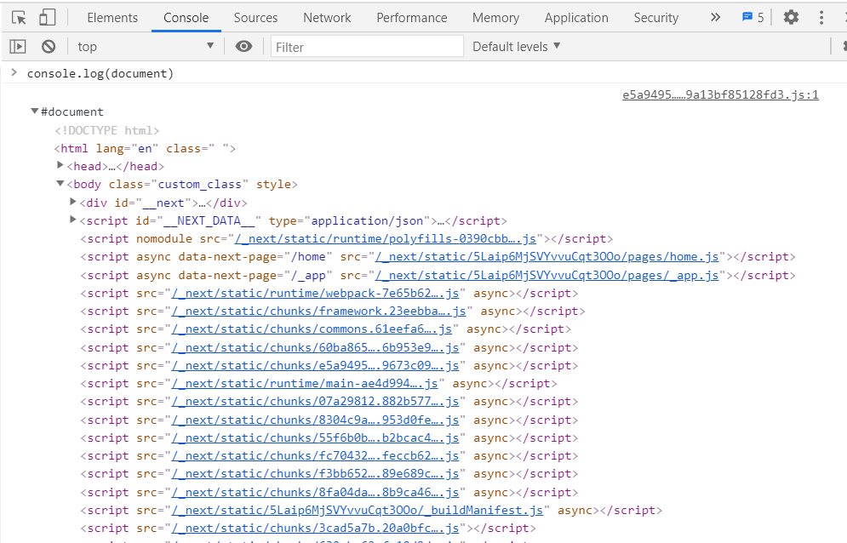Expand the div __next element
The width and height of the screenshot is (847, 543).
73,202
